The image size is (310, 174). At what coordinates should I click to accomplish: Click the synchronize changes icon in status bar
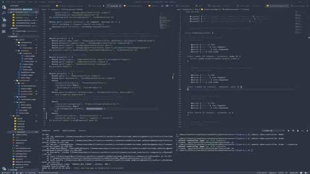click(13, 173)
